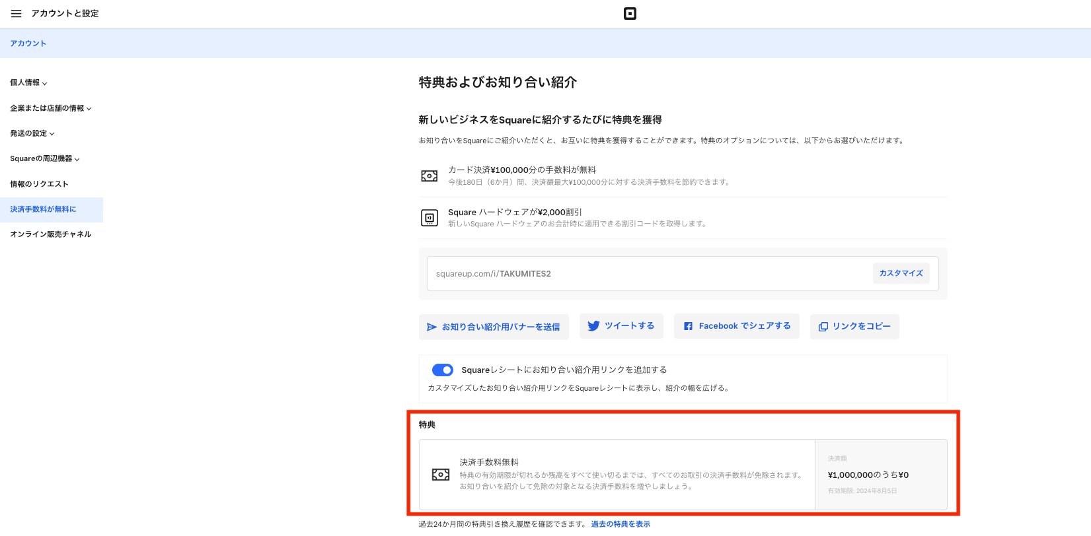Click the 特典およびお知り合い紹介 heading
Screen dimensions: 1091x536
point(498,83)
